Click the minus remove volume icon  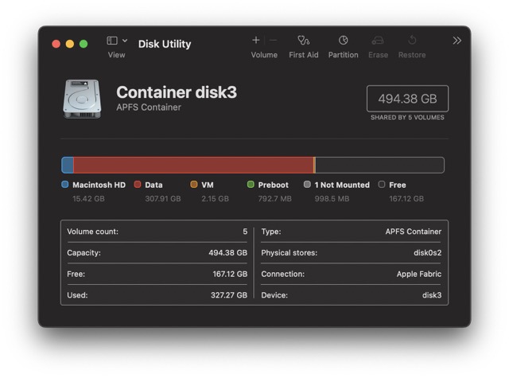273,41
